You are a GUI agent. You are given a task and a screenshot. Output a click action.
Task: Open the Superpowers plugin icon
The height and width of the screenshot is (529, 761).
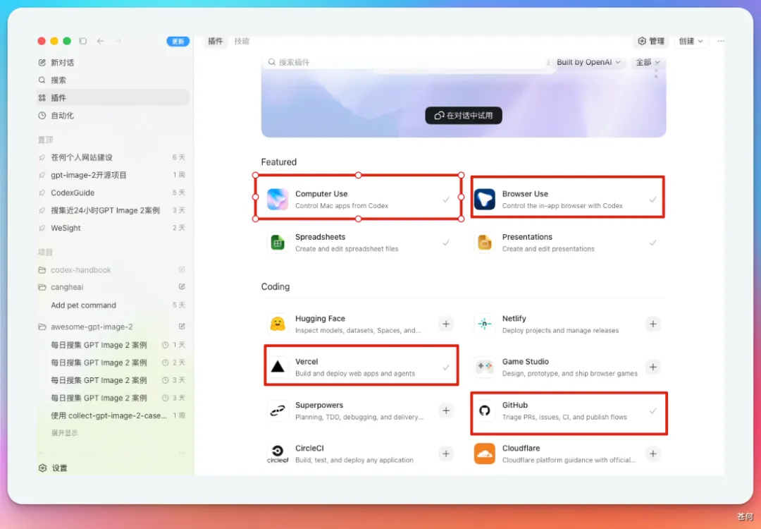coord(278,411)
